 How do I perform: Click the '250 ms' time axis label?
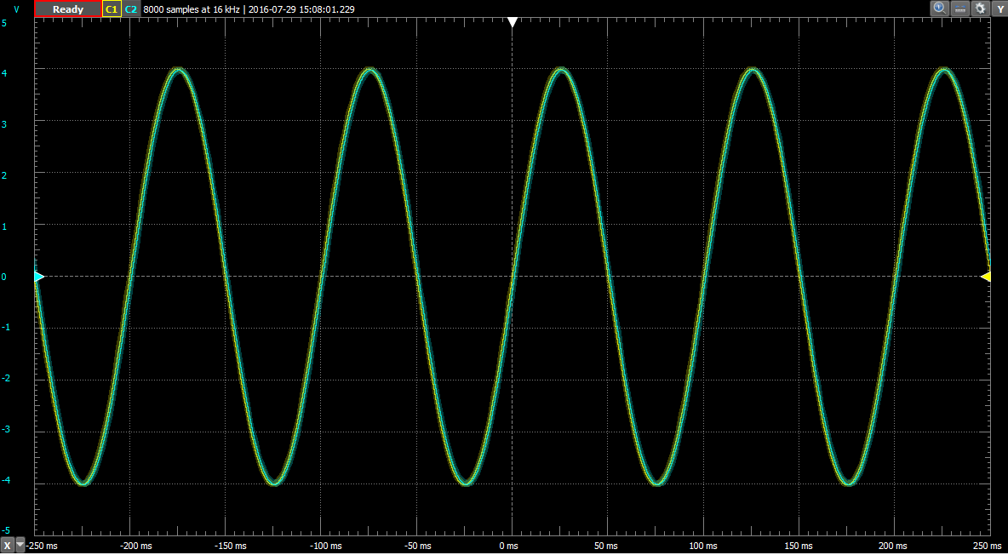988,546
